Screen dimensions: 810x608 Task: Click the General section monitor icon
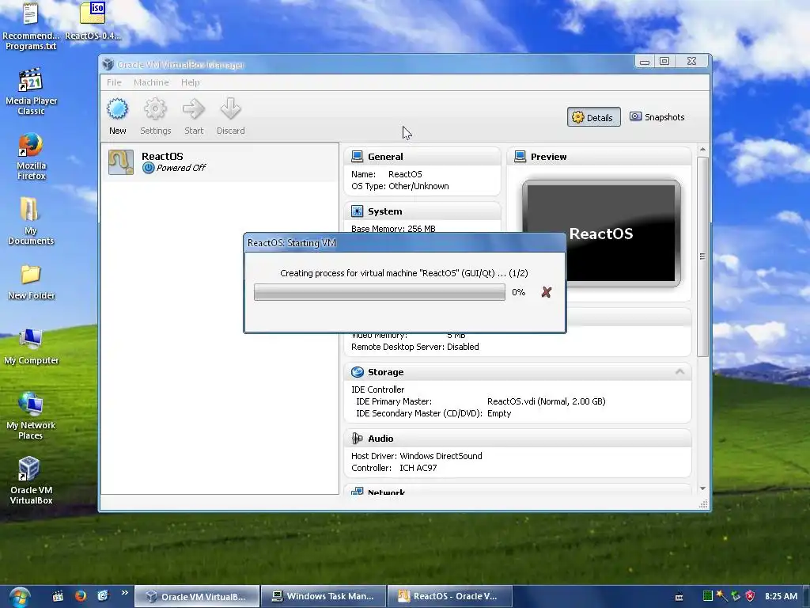tap(357, 156)
